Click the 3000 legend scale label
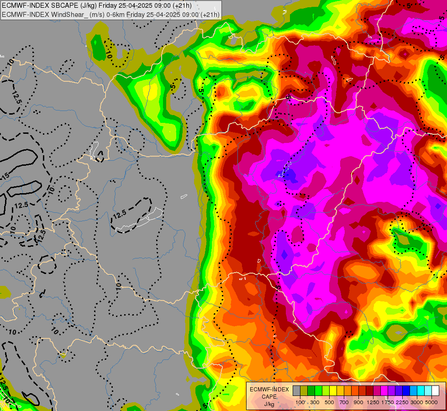 click(417, 402)
